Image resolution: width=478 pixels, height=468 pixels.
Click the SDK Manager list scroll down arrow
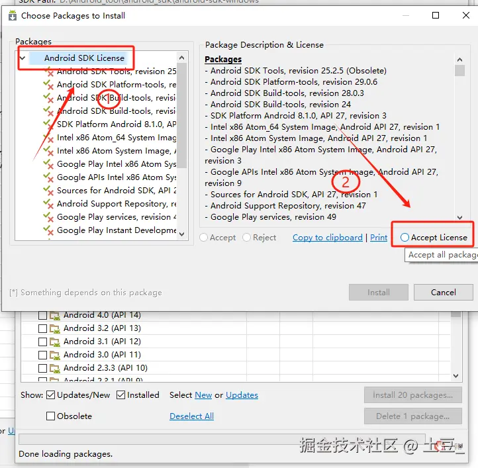[455, 376]
